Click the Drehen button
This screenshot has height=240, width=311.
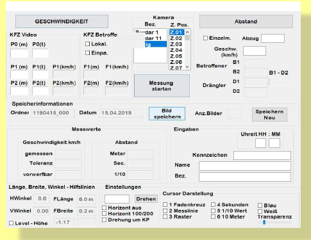[x=146, y=199]
